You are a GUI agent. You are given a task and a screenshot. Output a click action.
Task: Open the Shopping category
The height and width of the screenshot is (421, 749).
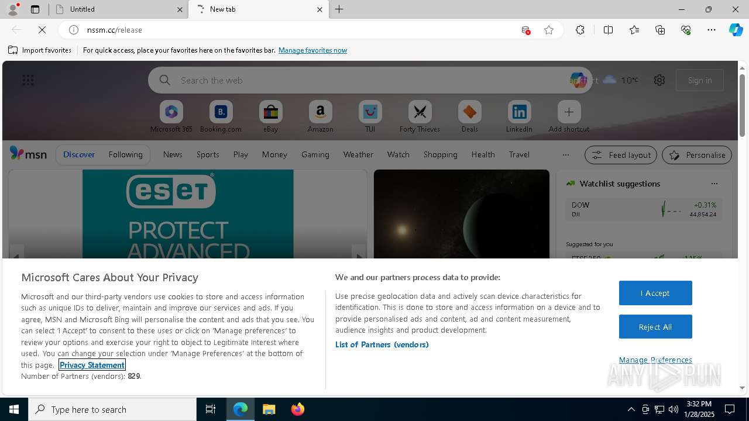(441, 154)
